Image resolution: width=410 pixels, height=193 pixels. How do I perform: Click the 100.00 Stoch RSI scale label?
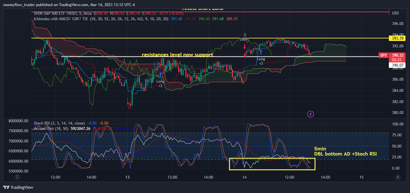click(397, 124)
